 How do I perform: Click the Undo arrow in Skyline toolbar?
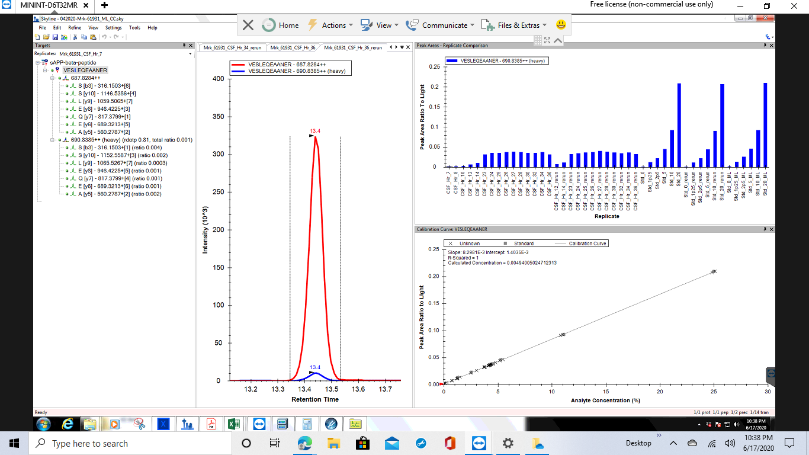(104, 37)
